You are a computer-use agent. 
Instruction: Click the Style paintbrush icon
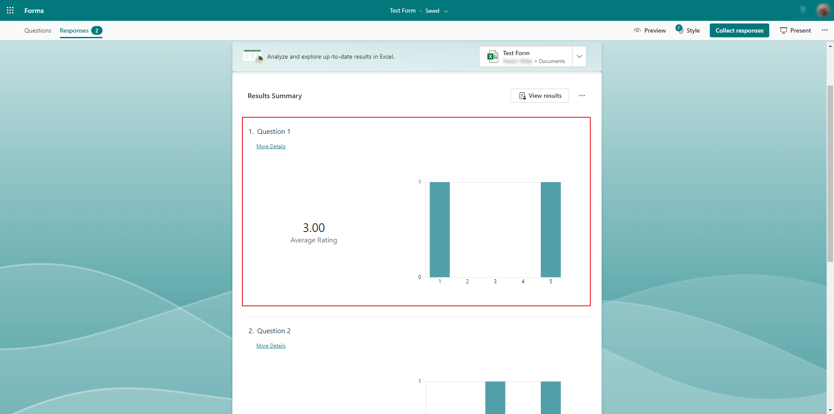tap(679, 29)
